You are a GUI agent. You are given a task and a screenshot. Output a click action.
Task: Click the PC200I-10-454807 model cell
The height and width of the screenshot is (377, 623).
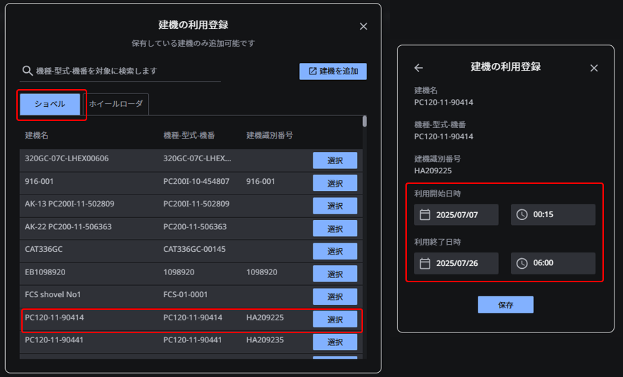196,182
